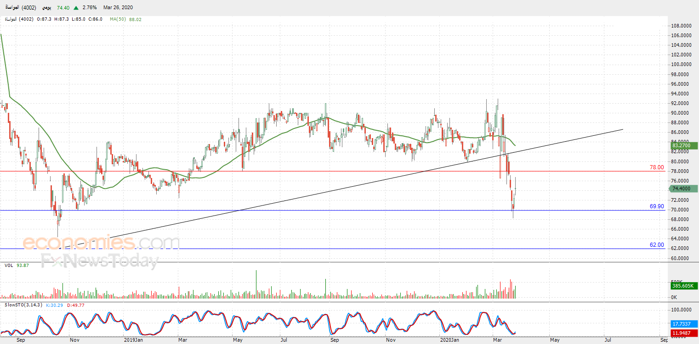The height and width of the screenshot is (344, 699).
Task: Select the 2.76% change value
Action: click(x=89, y=8)
